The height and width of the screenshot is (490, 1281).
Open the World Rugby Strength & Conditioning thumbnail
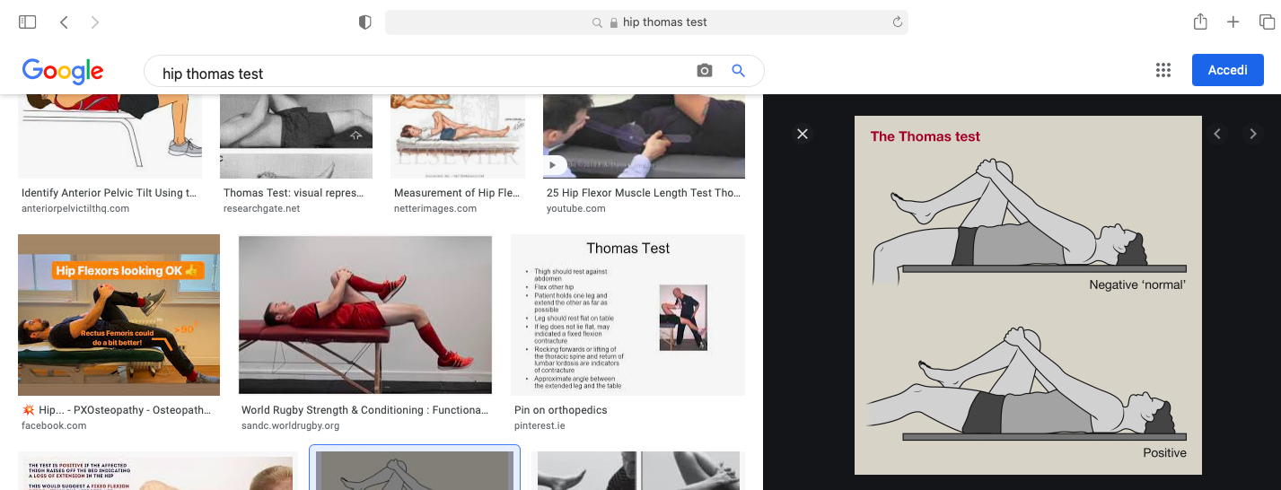[x=365, y=314]
